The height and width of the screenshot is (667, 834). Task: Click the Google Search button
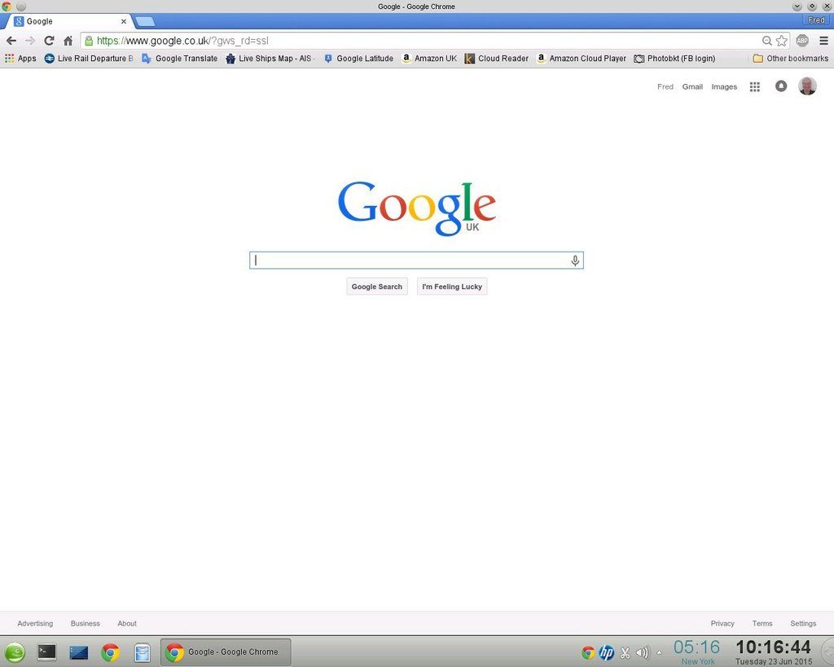[376, 286]
